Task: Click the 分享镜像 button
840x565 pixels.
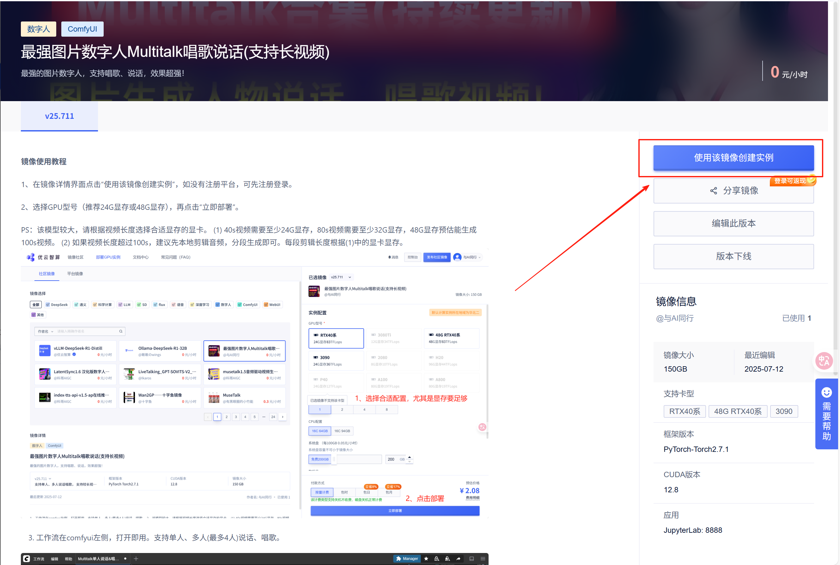Action: [x=733, y=191]
